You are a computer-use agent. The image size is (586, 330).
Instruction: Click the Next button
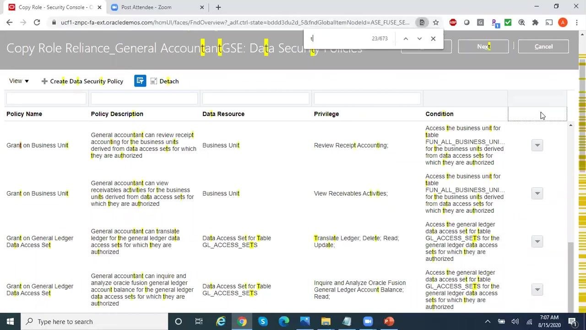(x=483, y=46)
